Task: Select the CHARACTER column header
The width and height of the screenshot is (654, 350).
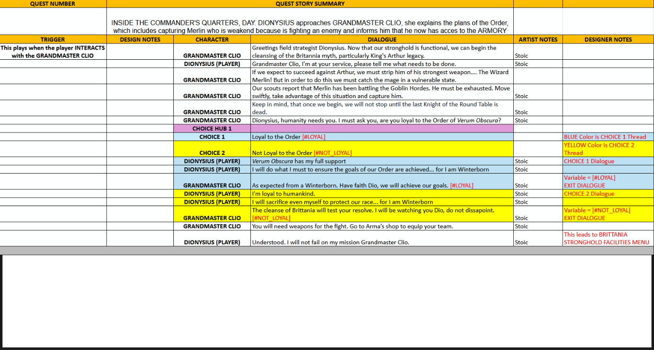Action: 212,40
